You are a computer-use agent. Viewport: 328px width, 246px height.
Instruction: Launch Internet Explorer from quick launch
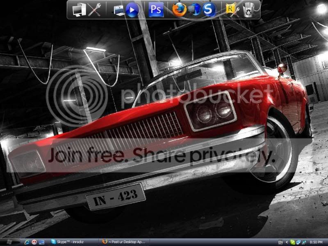[x=27, y=242]
